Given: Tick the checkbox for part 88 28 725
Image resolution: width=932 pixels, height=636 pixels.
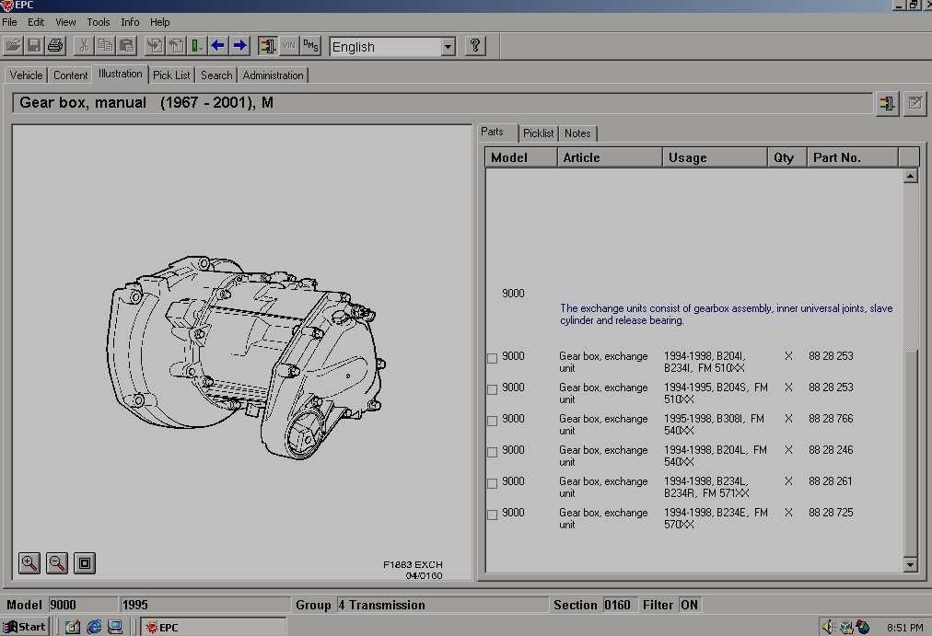Looking at the screenshot, I should (492, 515).
